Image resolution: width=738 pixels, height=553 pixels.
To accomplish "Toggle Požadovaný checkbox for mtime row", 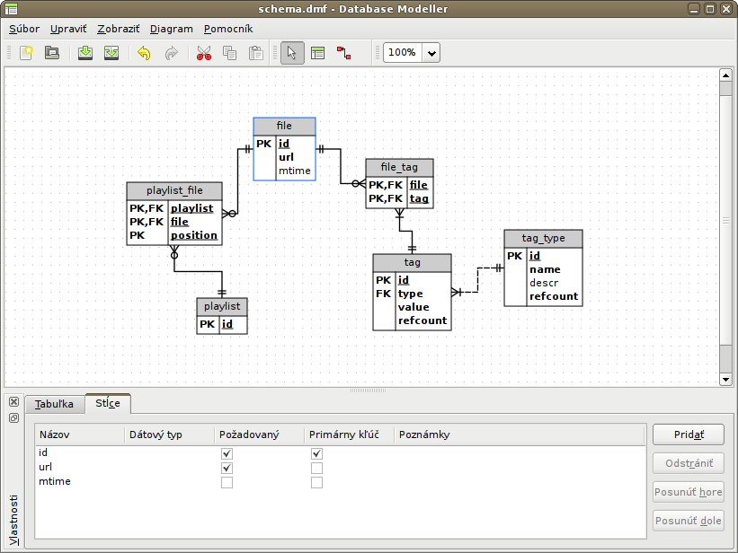I will [227, 482].
